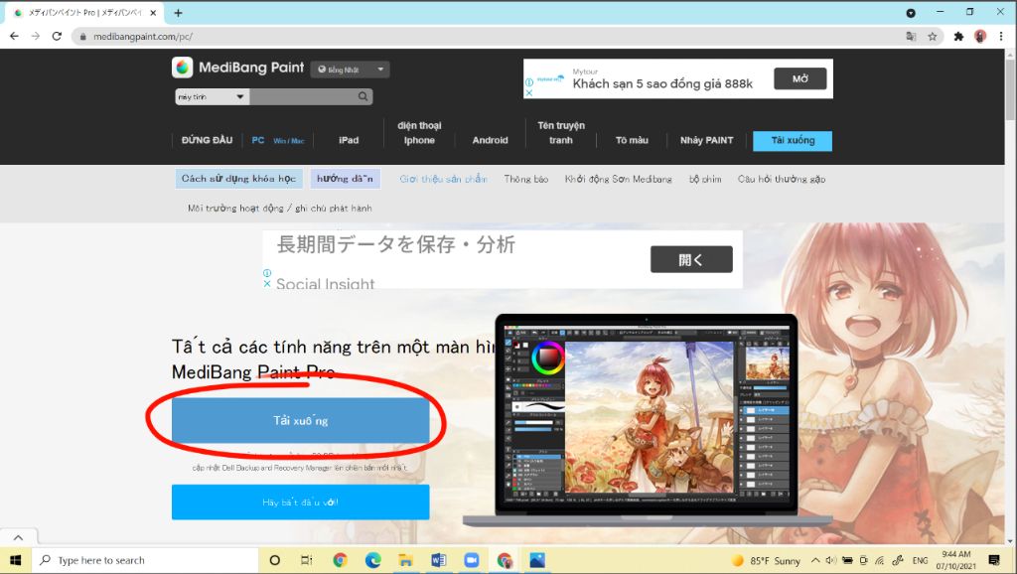The height and width of the screenshot is (574, 1017).
Task: Open the Photos app on the taskbar
Action: point(537,560)
